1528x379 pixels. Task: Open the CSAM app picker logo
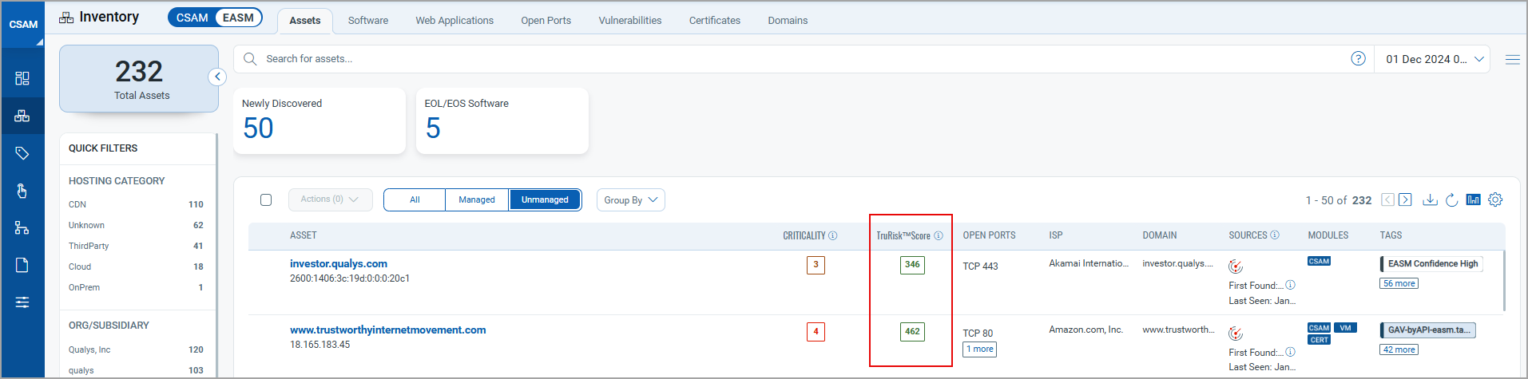(x=23, y=25)
